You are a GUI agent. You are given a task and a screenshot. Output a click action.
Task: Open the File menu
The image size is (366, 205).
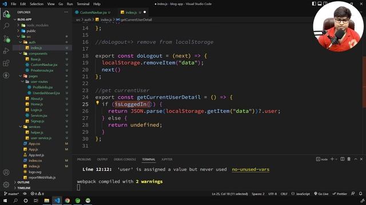(14, 4)
